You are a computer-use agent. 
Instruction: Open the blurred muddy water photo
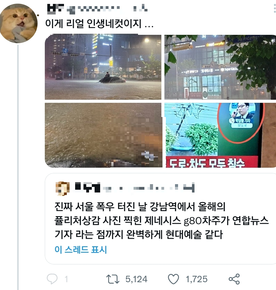(103, 135)
